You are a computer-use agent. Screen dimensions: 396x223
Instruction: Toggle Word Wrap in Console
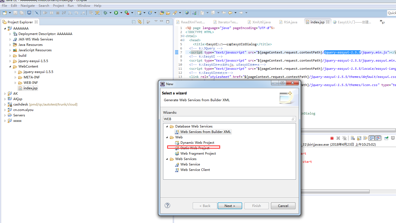coord(365,138)
